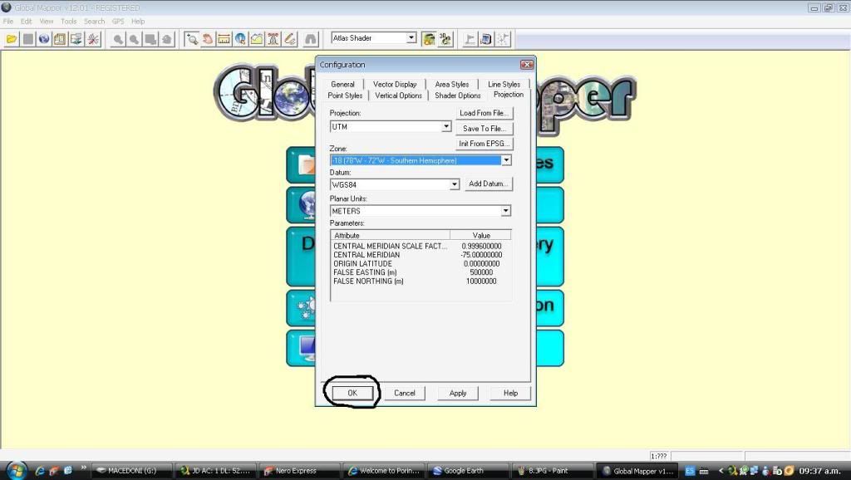Open the Planar Units METERS dropdown

click(506, 210)
